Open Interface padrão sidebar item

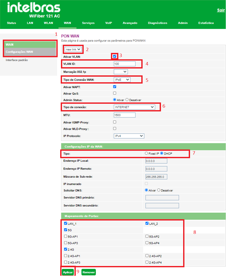click(x=17, y=60)
